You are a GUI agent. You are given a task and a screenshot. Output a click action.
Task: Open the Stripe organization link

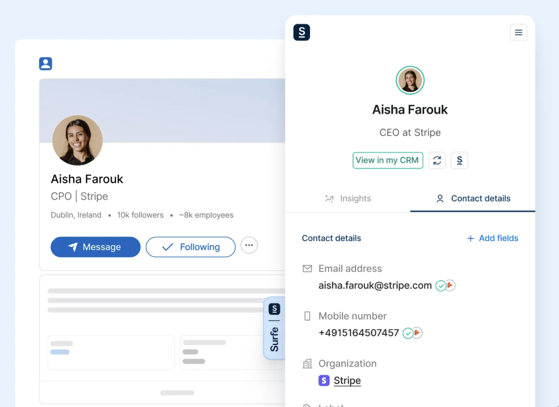tap(347, 380)
